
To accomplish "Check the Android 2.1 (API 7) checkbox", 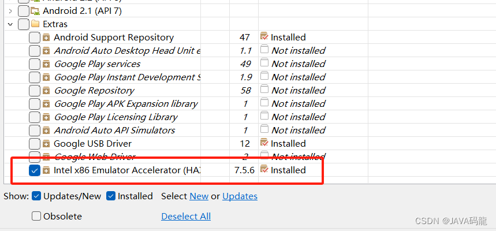I will [x=24, y=11].
